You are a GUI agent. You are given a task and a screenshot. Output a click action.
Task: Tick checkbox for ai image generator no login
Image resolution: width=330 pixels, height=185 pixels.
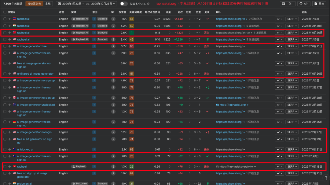click(x=5, y=132)
